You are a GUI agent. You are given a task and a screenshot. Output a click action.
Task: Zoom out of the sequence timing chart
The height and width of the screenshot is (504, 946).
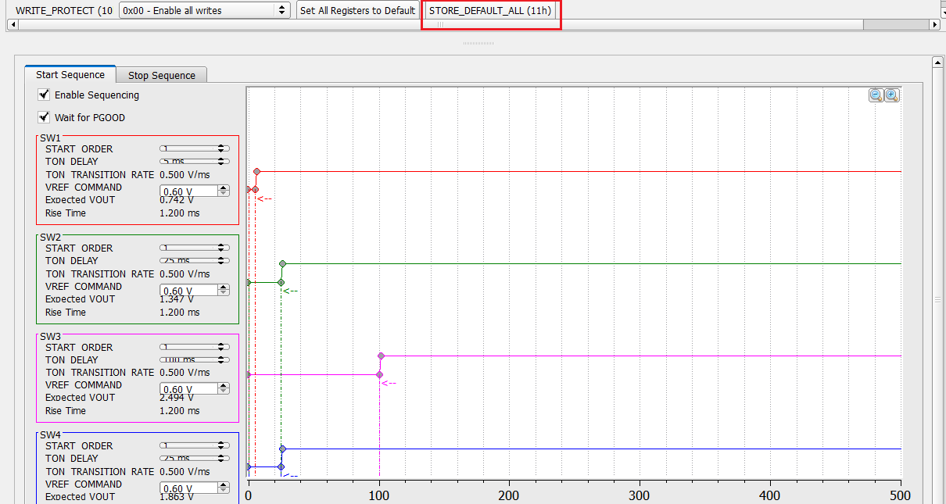click(x=876, y=95)
